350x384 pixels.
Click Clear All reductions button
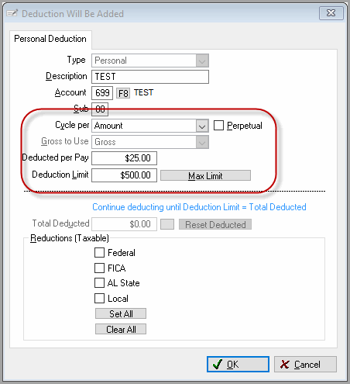(x=121, y=329)
